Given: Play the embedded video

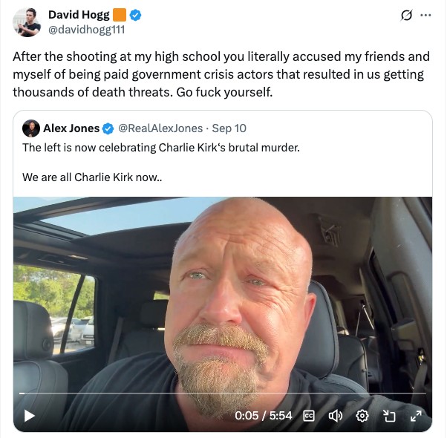Looking at the screenshot, I should (x=29, y=416).
